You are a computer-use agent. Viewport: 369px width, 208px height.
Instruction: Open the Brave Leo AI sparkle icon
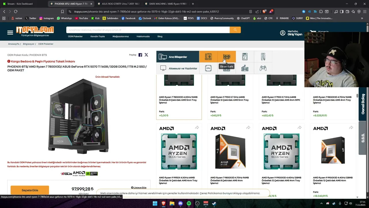point(353,12)
